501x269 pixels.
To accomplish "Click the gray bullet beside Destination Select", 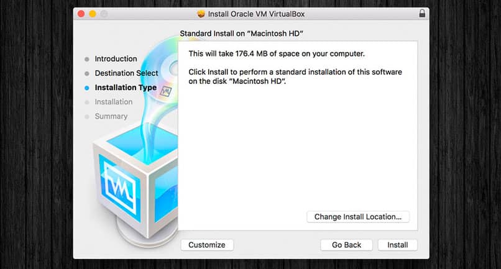I will click(87, 73).
